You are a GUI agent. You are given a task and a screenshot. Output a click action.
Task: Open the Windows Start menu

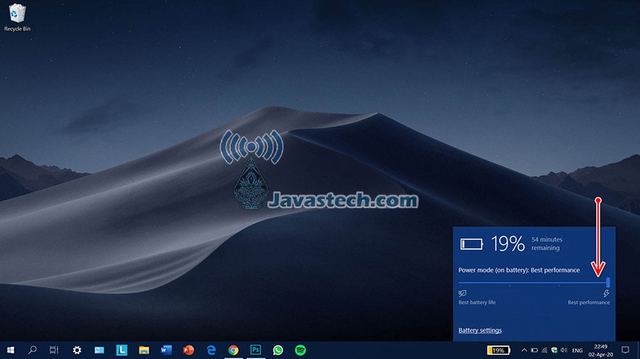(x=11, y=350)
